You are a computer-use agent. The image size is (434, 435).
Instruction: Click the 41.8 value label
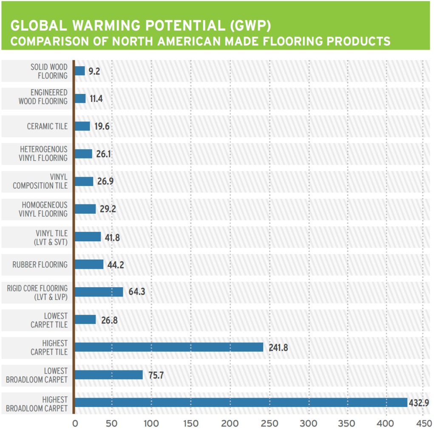click(x=112, y=238)
